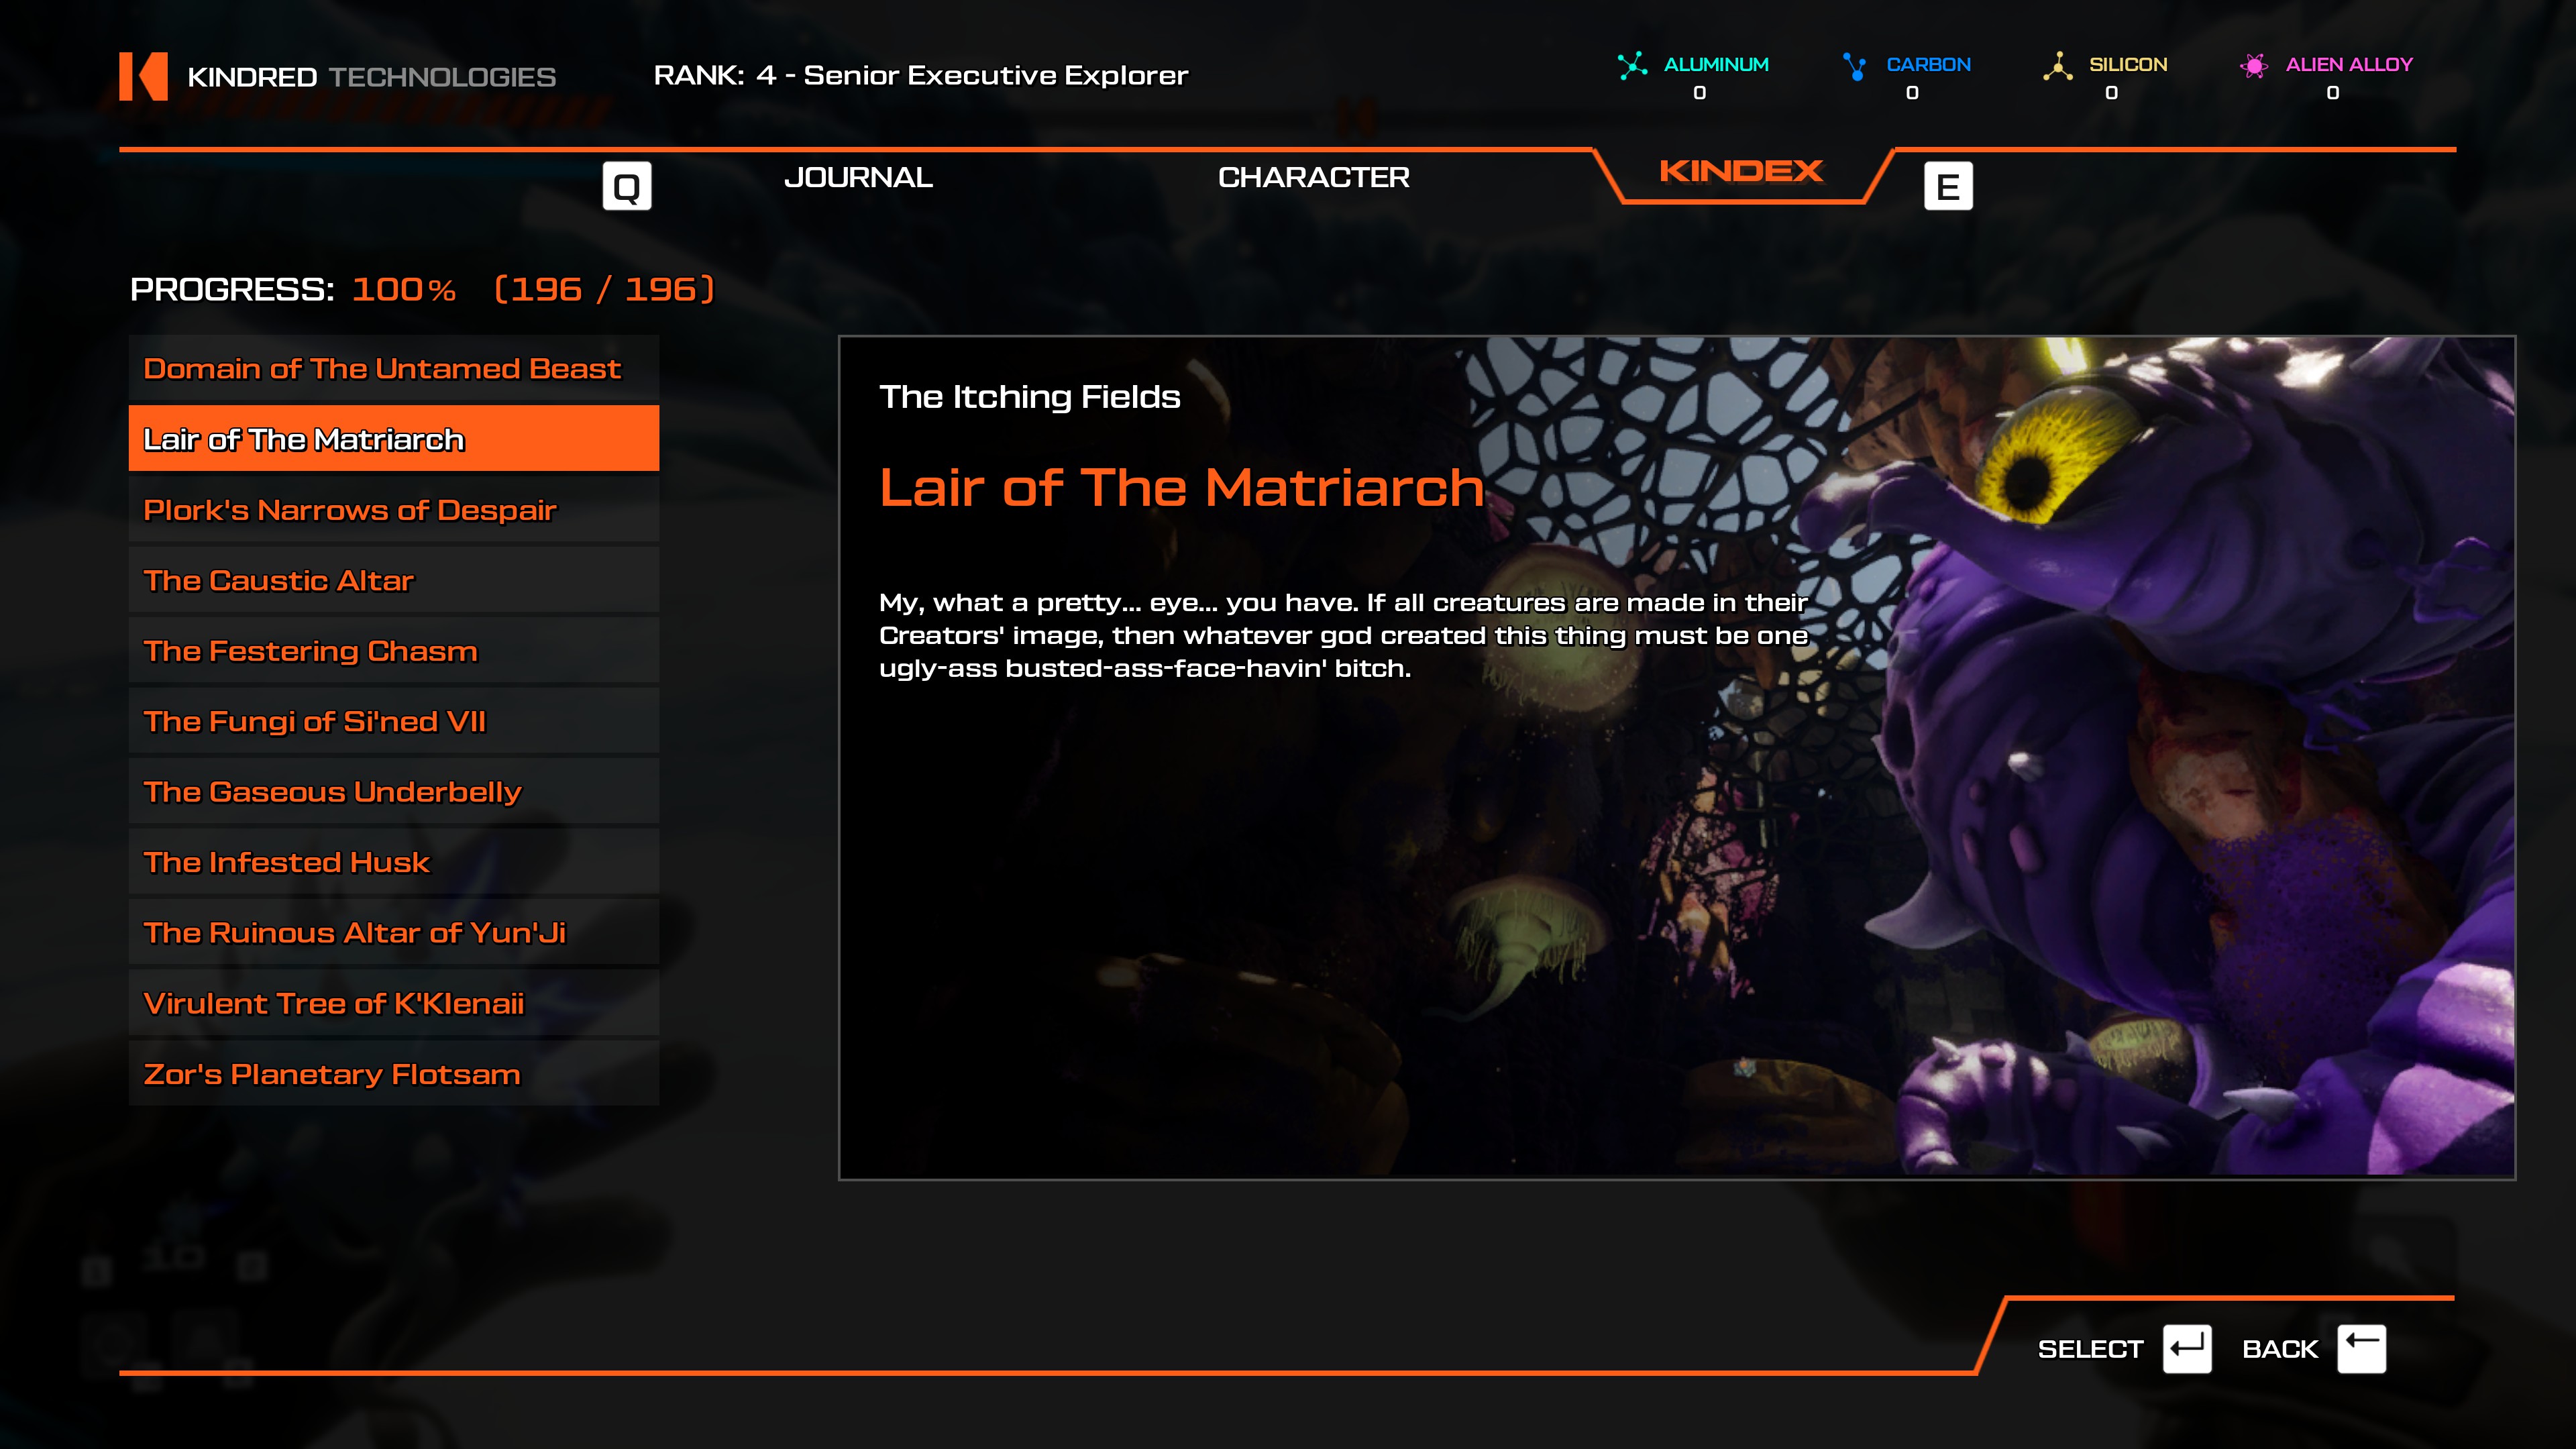Select The Gaseous Underbelly entry
Image resolution: width=2576 pixels, height=1449 pixels.
click(x=394, y=791)
